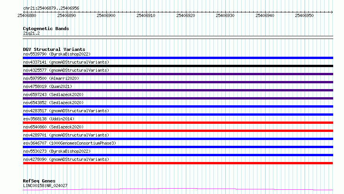Viewport: 344px width, 194px height.
Task: Click ruler position 25406880
Action: click(27, 15)
